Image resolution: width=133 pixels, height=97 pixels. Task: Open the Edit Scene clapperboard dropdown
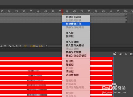coord(115,54)
